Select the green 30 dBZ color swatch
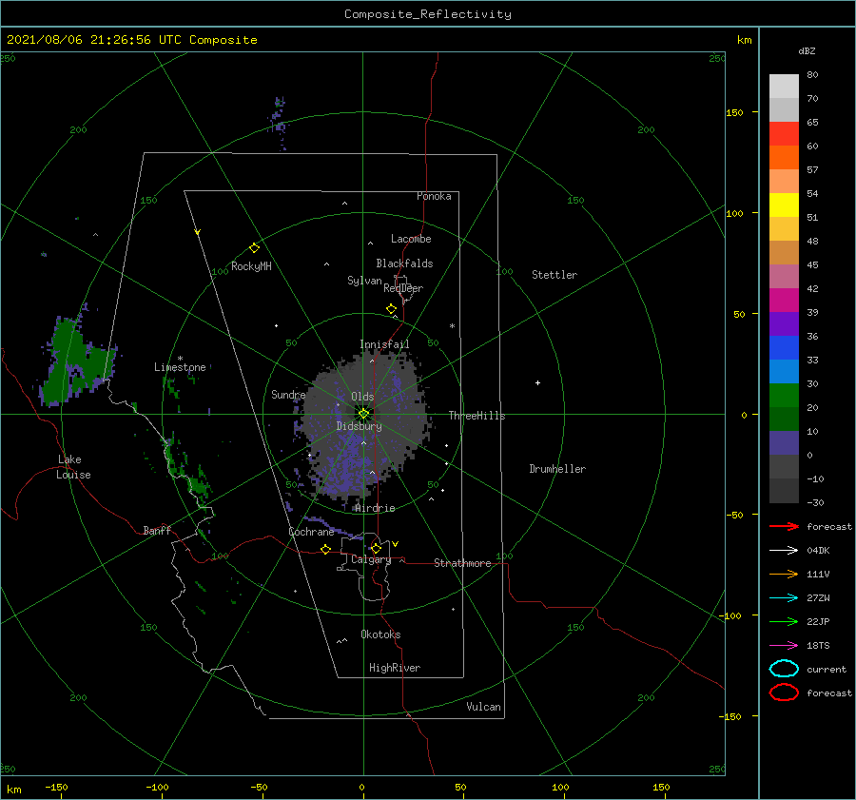Screen dimensions: 856x800 [x=784, y=395]
